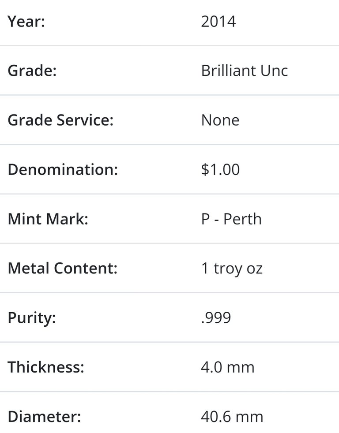Click the 40.6 mm diameter value

232,417
